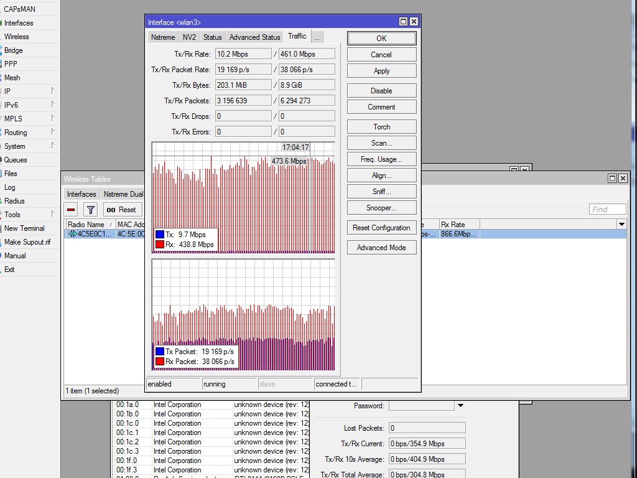Viewport: 637px width, 478px height.
Task: Switch to the Nstreme tab
Action: pos(163,37)
